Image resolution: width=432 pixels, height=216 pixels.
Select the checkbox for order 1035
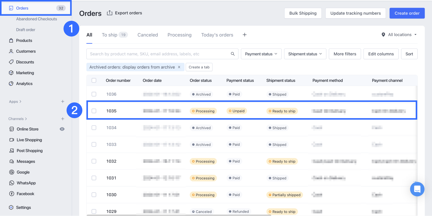coord(94,111)
